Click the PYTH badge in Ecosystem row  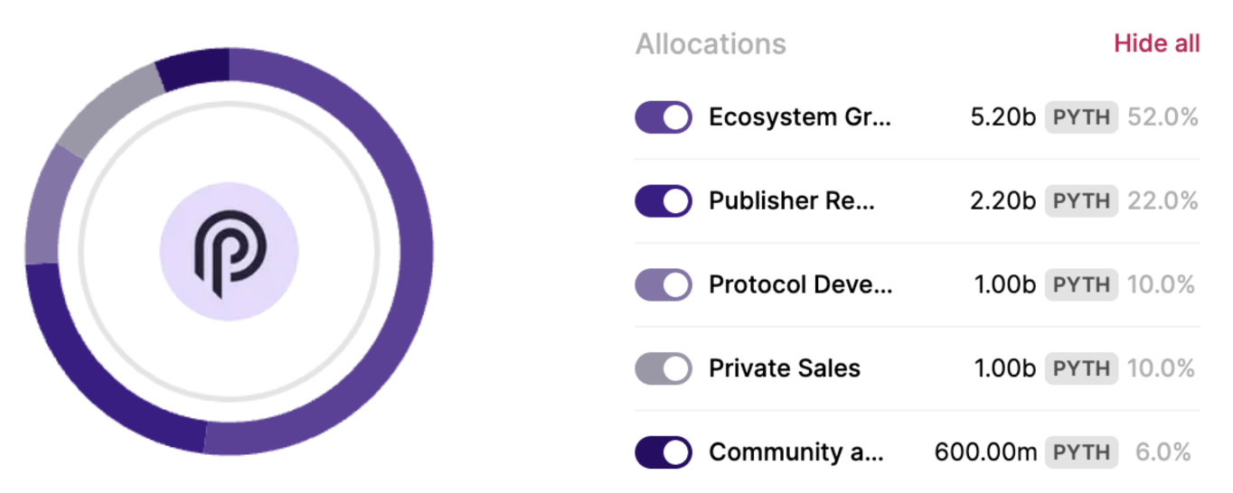pos(1081,117)
